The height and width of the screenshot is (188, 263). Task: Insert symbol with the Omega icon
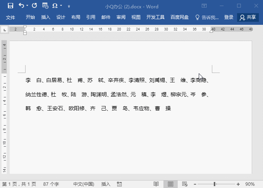pyautogui.click(x=55, y=6)
